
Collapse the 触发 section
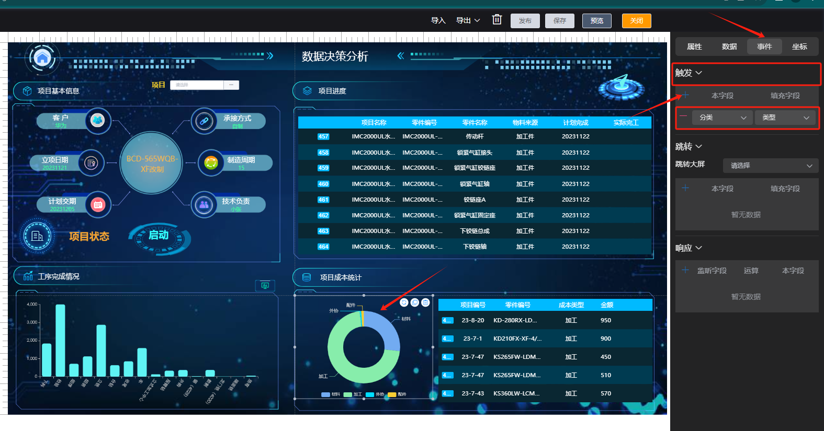tap(688, 73)
